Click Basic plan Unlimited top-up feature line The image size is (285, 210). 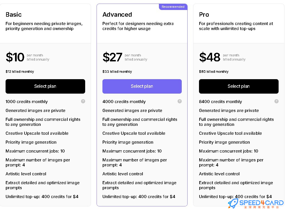(42, 197)
